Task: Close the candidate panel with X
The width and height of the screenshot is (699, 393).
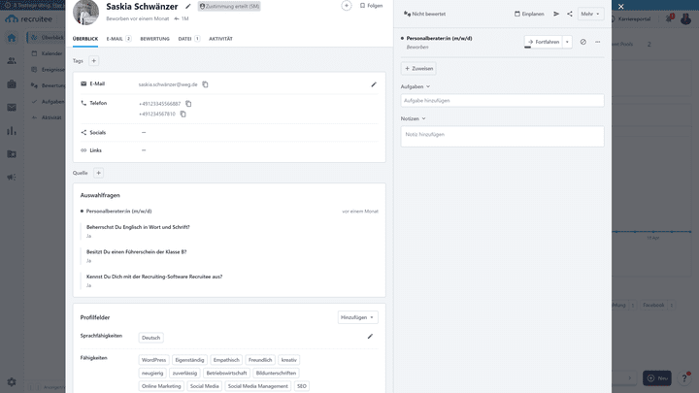Action: [621, 6]
